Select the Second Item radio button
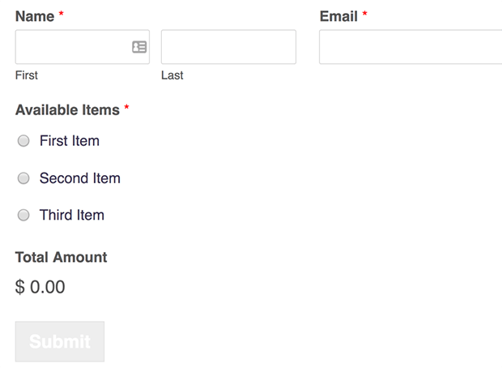This screenshot has width=502, height=368. 23,178
